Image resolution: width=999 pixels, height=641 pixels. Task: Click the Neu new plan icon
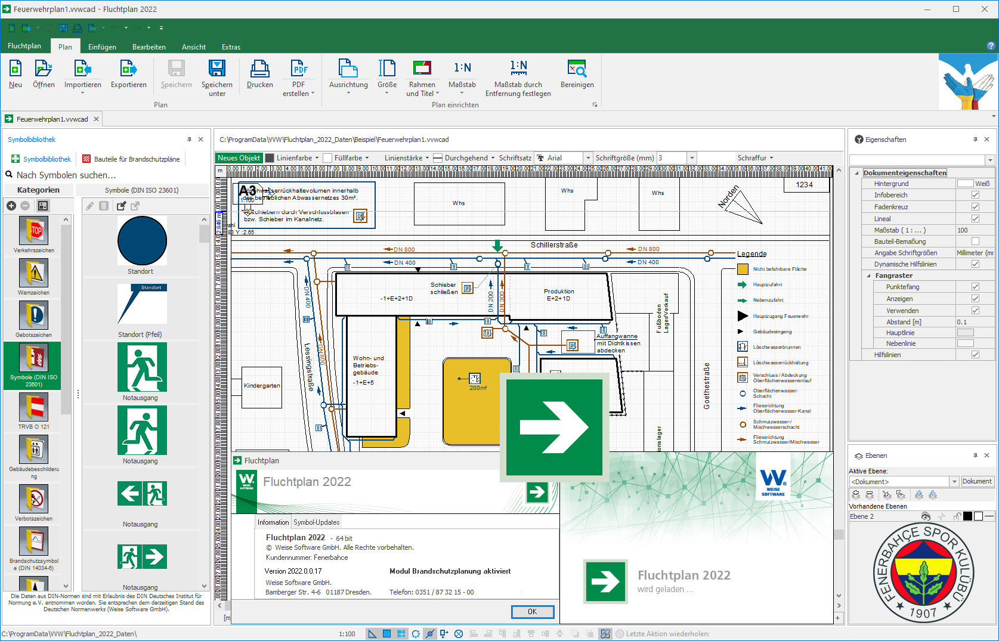[16, 69]
